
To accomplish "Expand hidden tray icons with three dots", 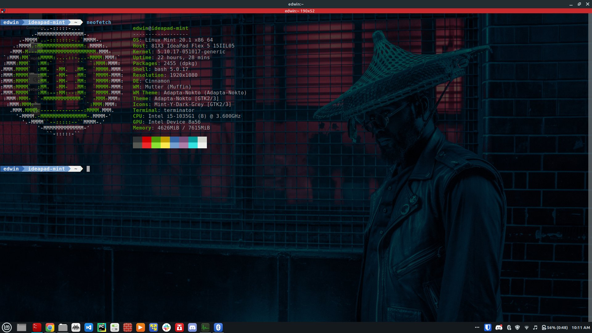I will [477, 327].
